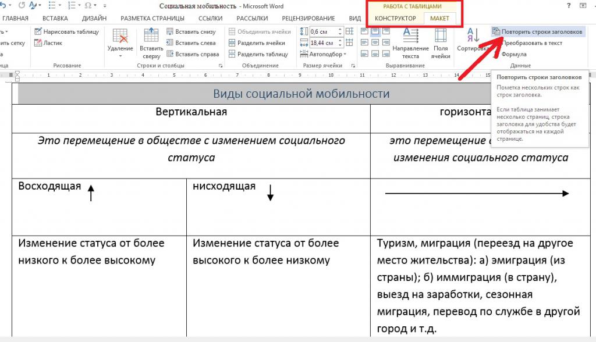596x342 pixels.
Task: Click Split Table (Разделить таблицу)
Action: 258,54
